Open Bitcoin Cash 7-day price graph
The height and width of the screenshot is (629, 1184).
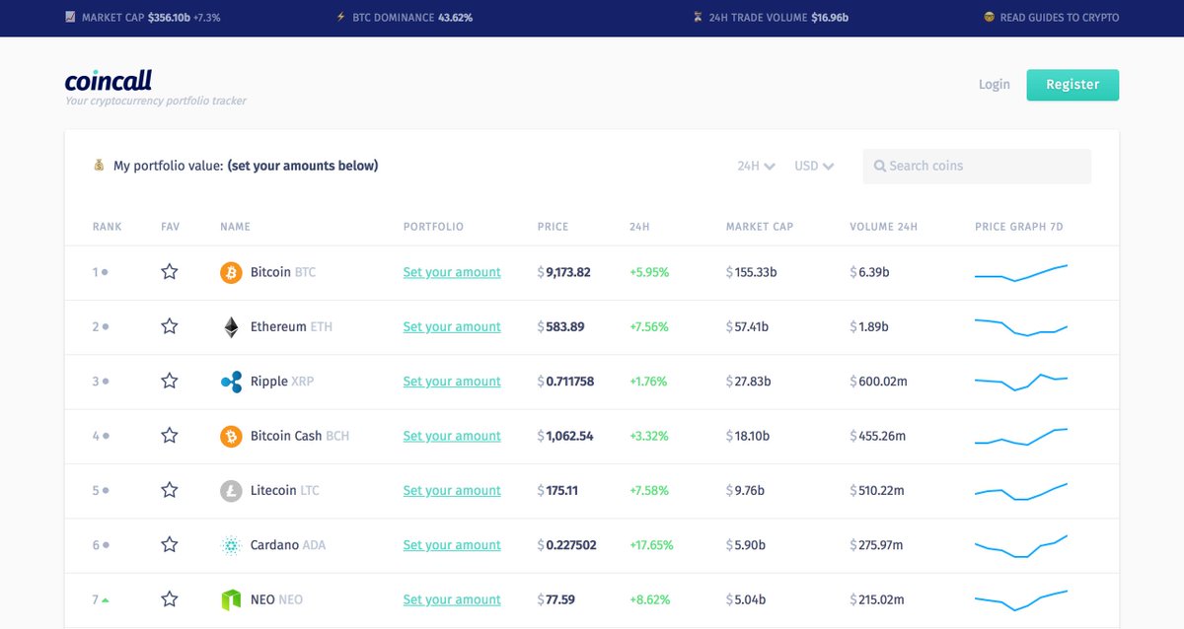tap(1021, 436)
